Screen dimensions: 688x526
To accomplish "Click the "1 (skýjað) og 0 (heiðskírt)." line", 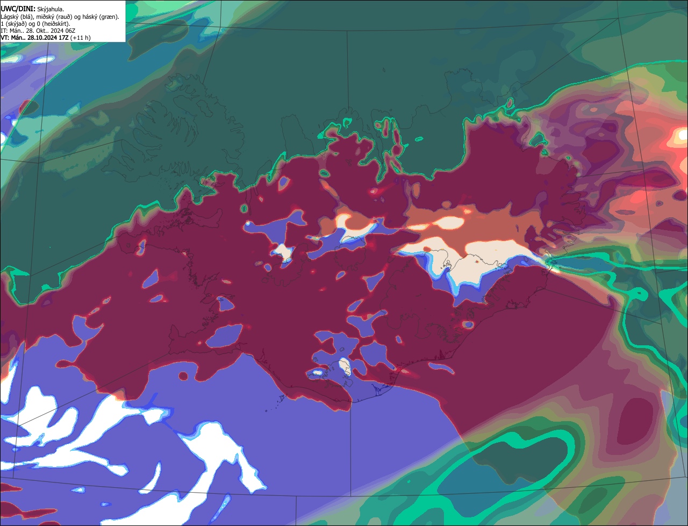I will click(x=35, y=24).
